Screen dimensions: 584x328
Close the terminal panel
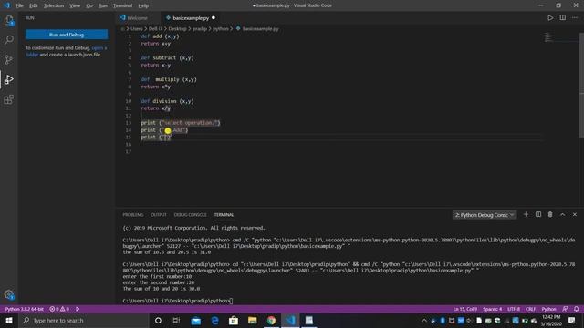pos(575,215)
